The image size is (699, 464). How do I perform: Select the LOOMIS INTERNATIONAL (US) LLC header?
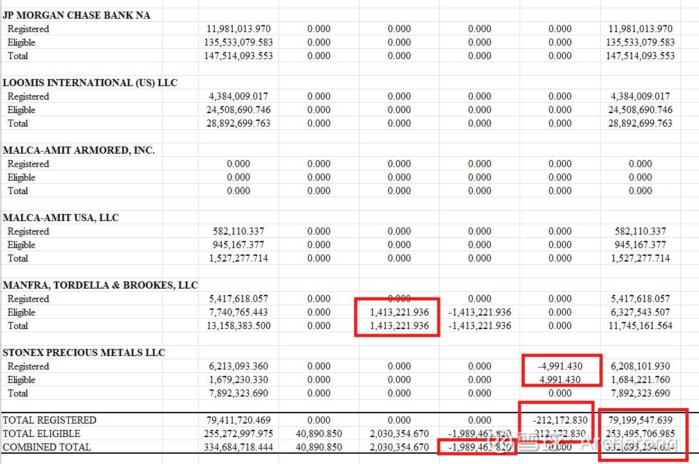point(90,83)
